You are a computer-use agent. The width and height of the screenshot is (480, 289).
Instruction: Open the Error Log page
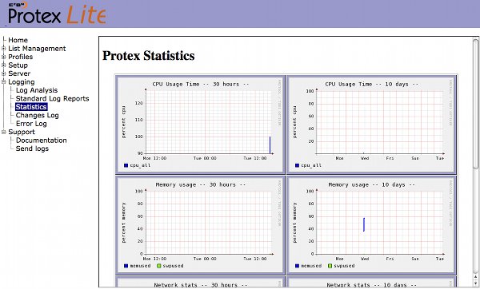tap(31, 124)
